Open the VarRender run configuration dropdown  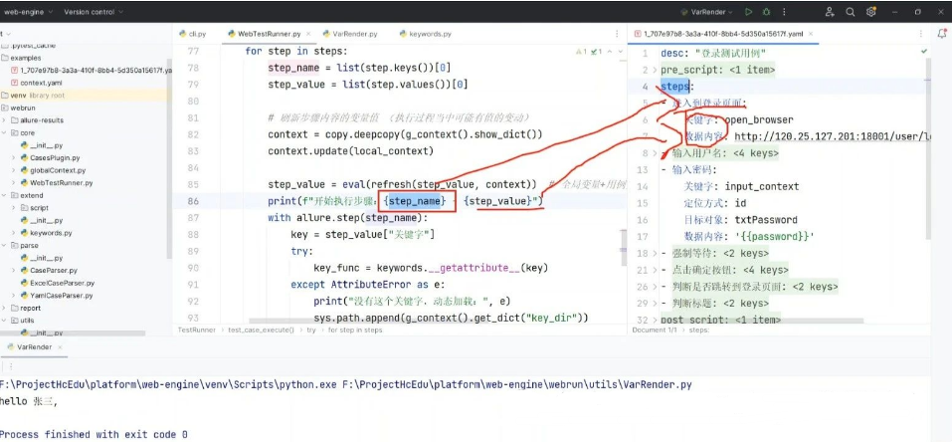pyautogui.click(x=707, y=12)
